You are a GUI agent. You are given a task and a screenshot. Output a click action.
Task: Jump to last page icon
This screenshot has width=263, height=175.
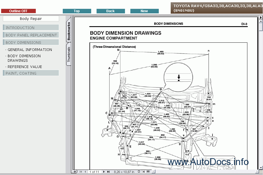108,172
